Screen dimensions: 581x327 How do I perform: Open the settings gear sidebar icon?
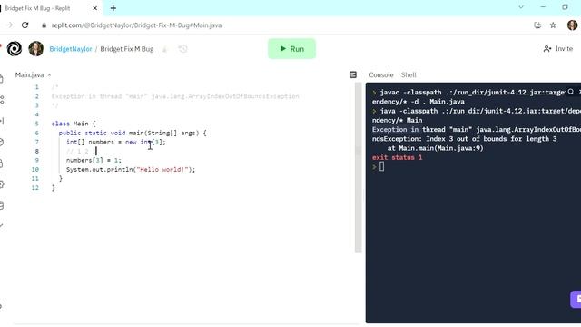(2, 184)
